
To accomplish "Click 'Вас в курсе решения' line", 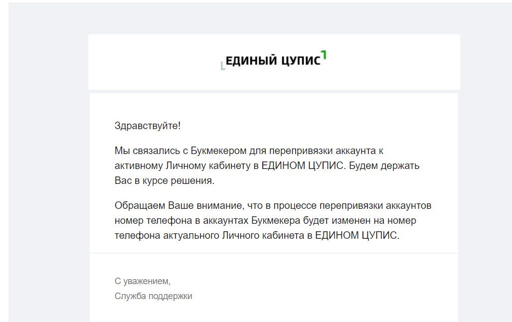I will point(165,181).
